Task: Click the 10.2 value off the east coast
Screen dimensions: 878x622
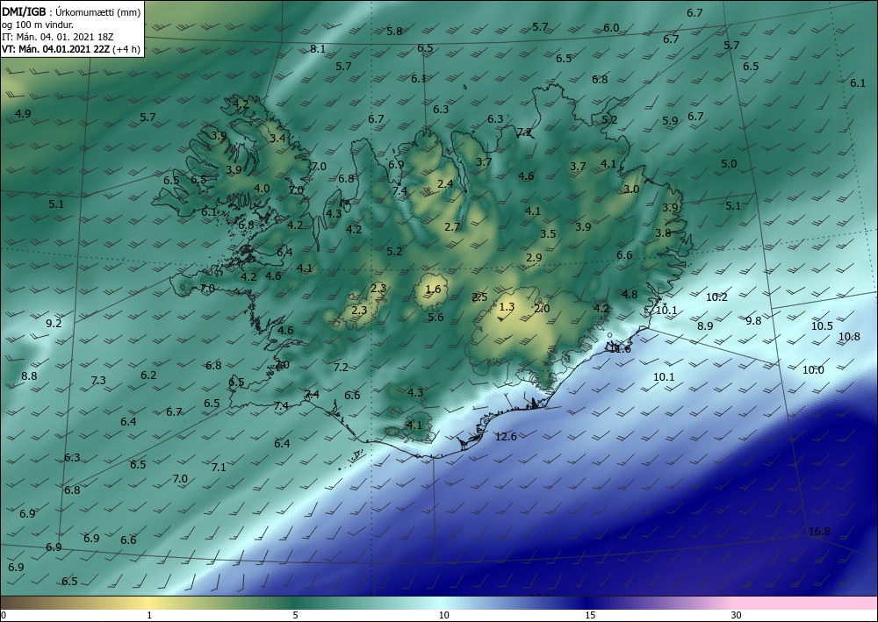Action: 716,297
